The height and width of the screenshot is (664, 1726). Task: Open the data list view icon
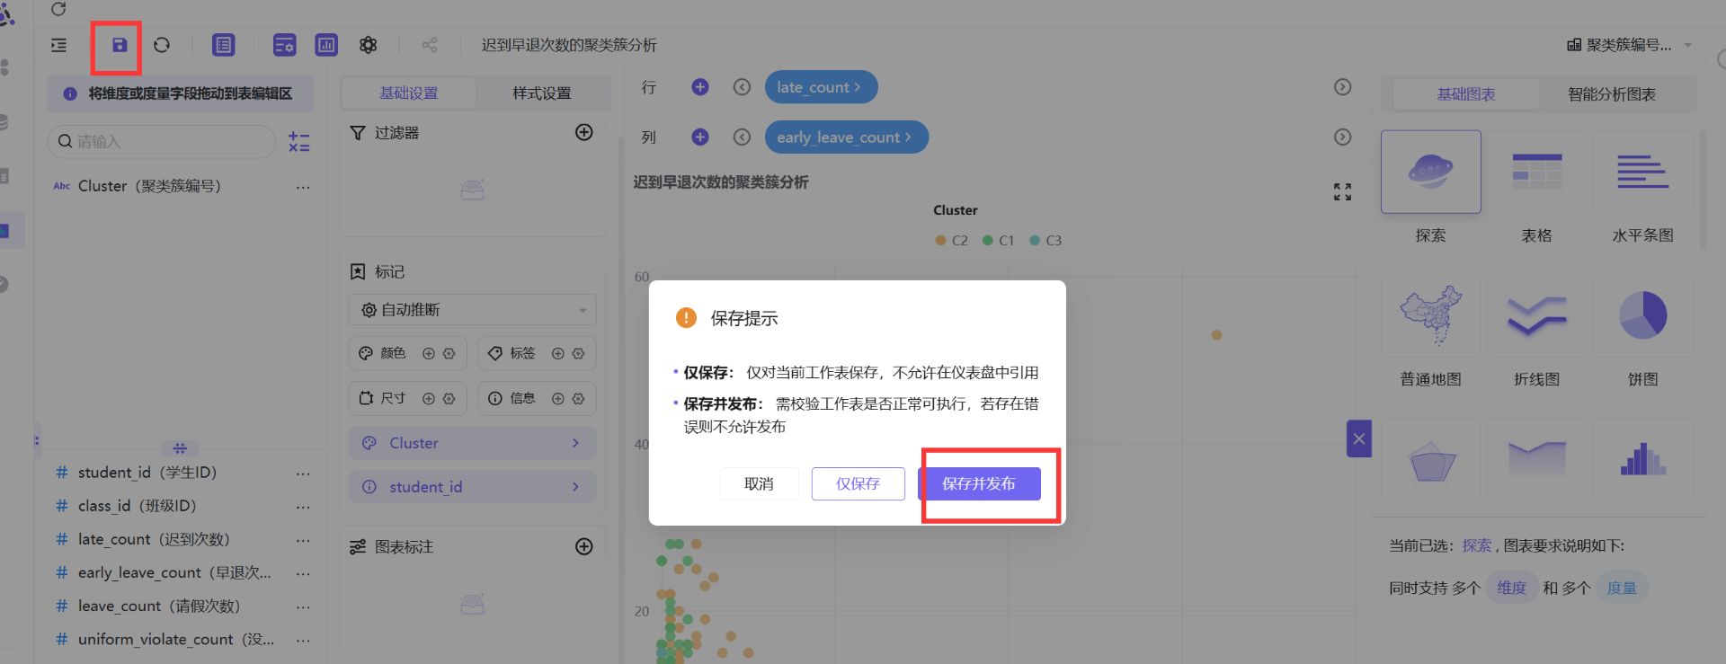[223, 45]
